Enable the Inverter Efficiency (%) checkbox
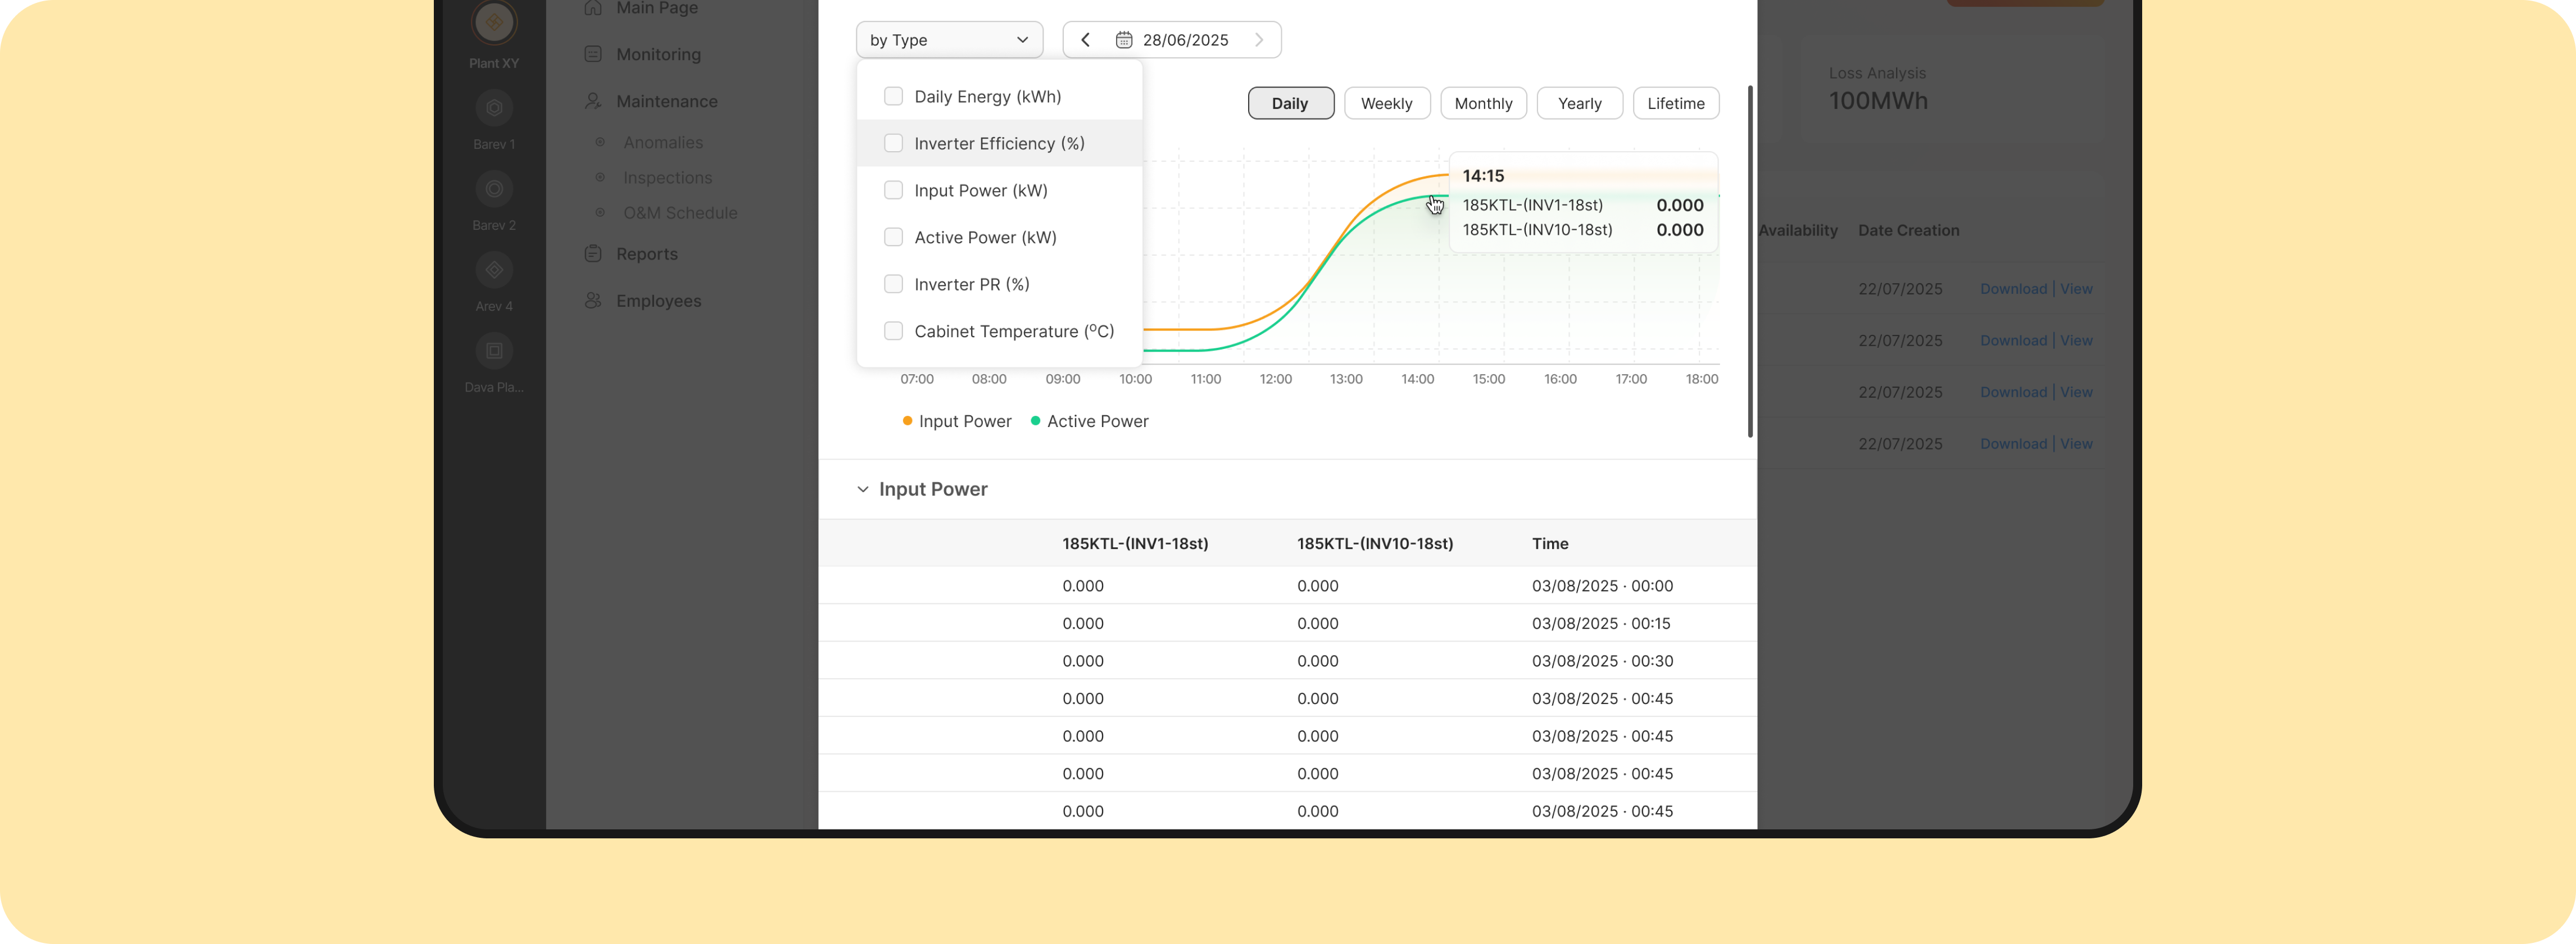Viewport: 2576px width, 944px height. click(893, 143)
